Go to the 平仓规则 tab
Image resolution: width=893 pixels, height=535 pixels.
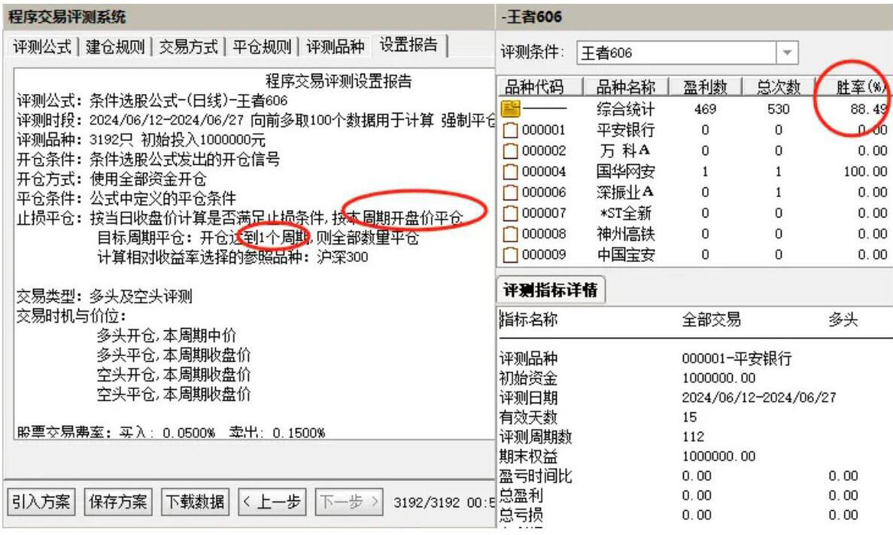262,47
